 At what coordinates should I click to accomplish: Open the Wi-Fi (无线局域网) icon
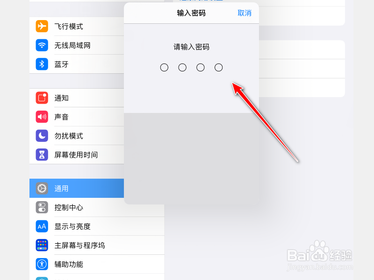pos(42,45)
